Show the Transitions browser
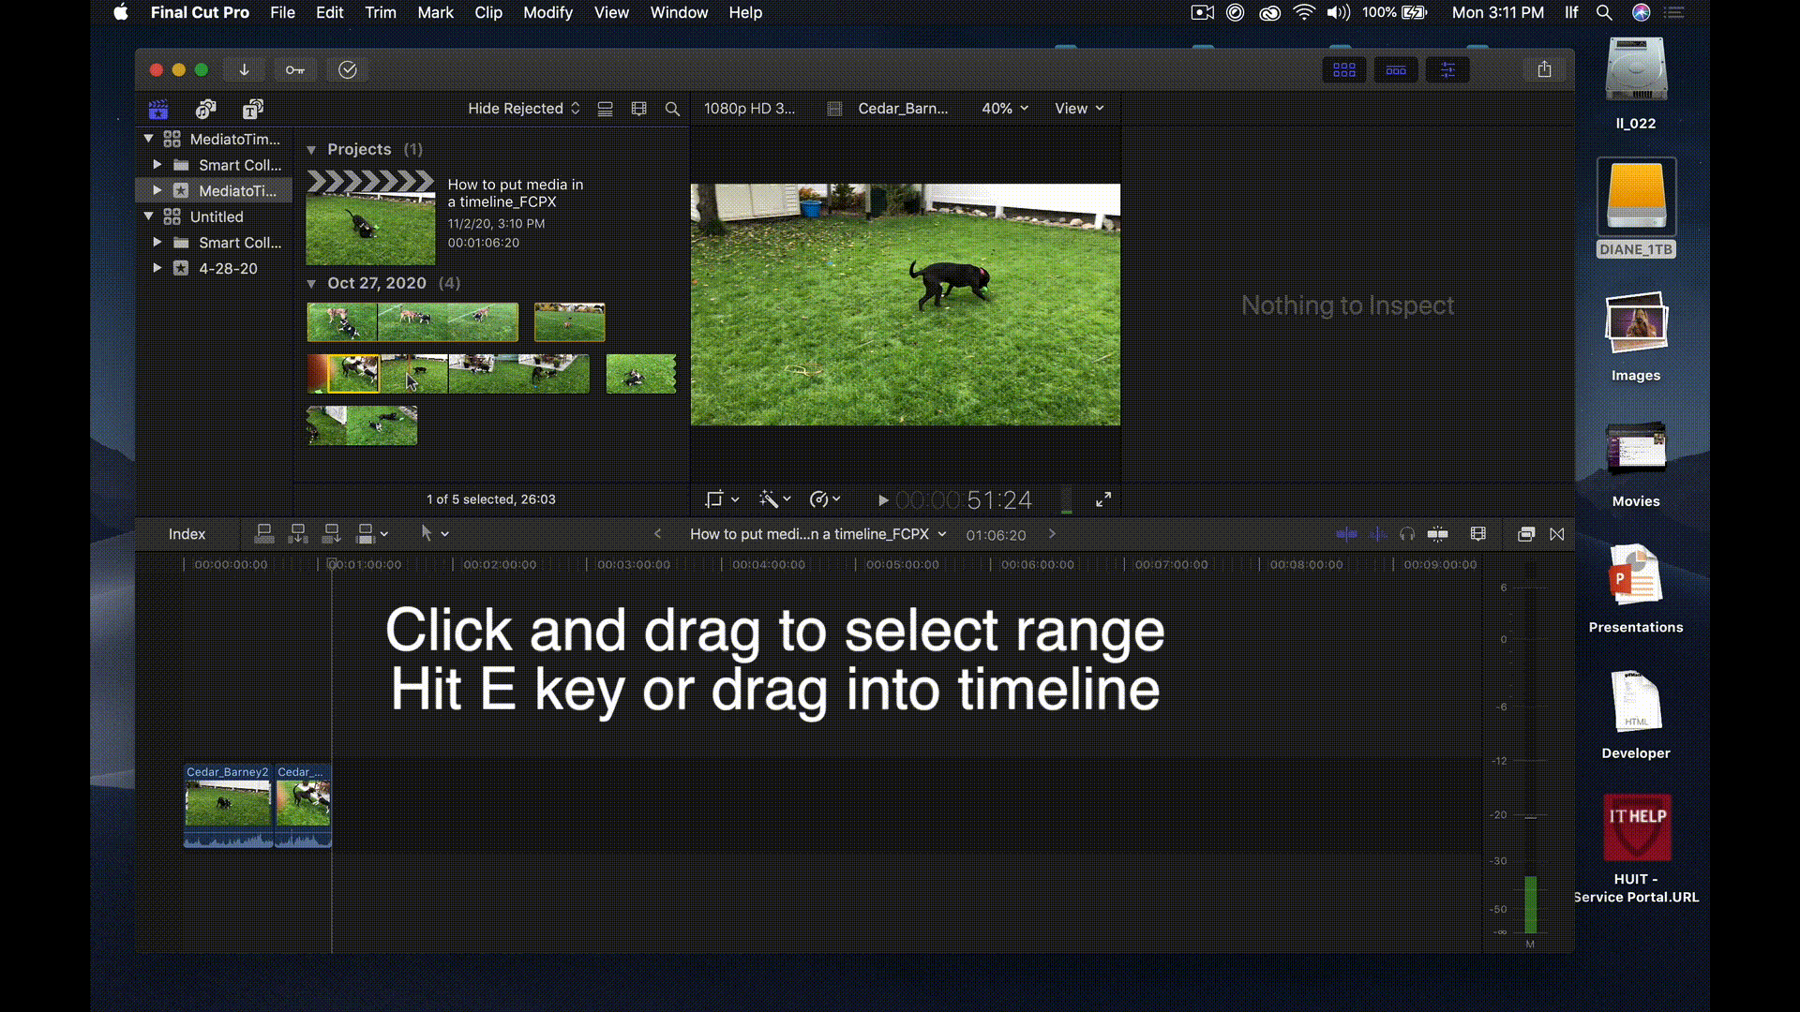 pyautogui.click(x=1557, y=534)
